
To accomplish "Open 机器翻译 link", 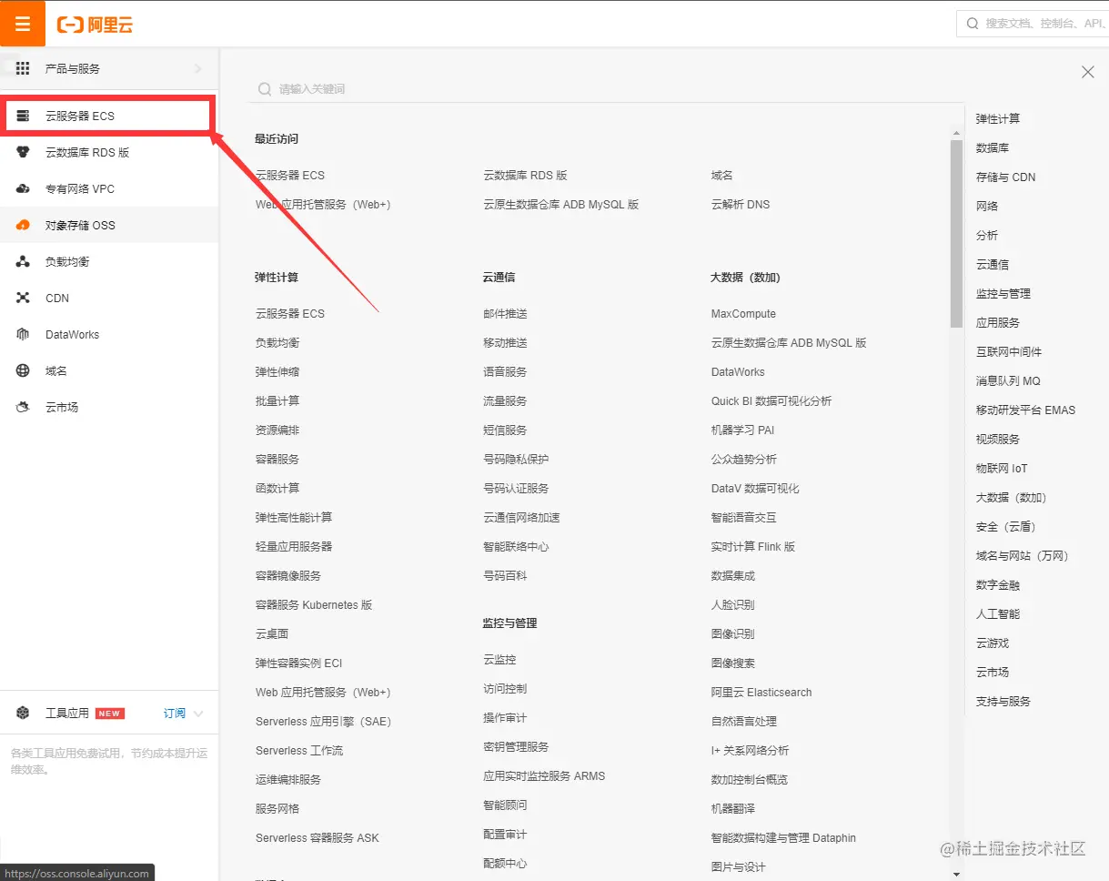I will (x=733, y=809).
